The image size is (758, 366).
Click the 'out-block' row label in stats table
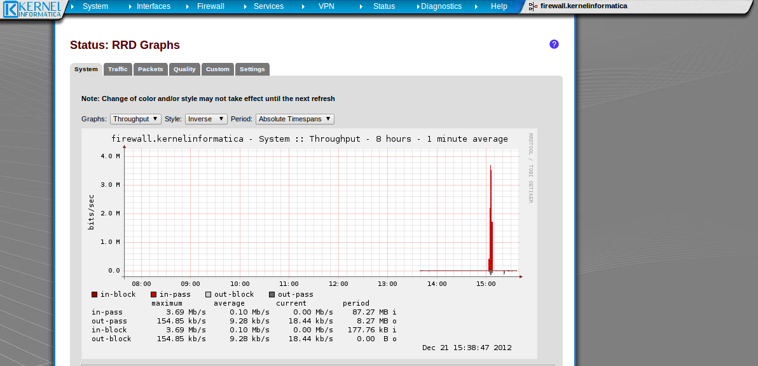coord(111,339)
